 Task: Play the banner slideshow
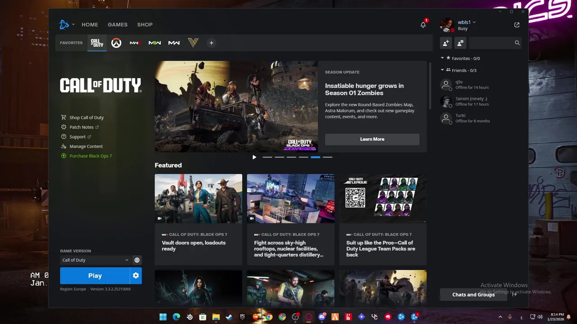[x=254, y=157]
